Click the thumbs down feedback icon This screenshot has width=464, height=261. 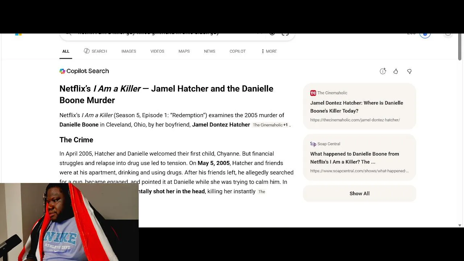tap(409, 71)
